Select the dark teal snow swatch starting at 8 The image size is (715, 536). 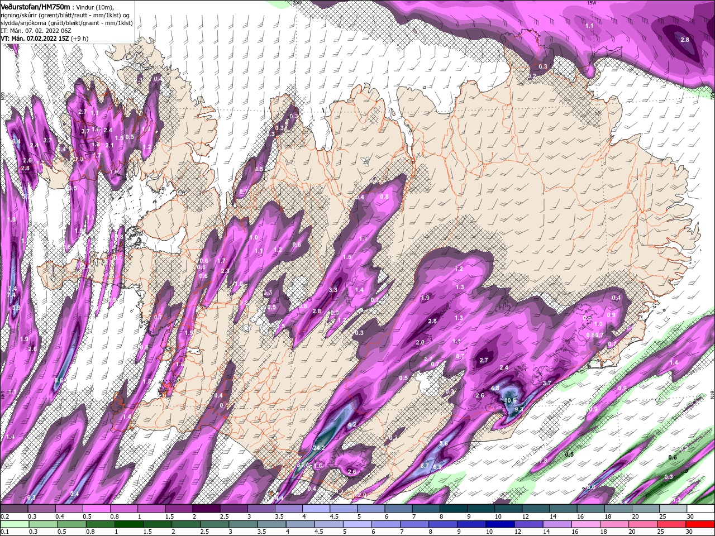454,509
